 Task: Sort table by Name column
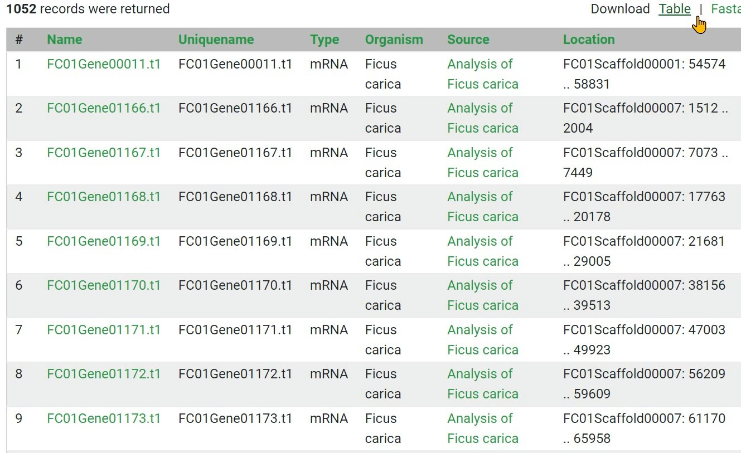[64, 40]
